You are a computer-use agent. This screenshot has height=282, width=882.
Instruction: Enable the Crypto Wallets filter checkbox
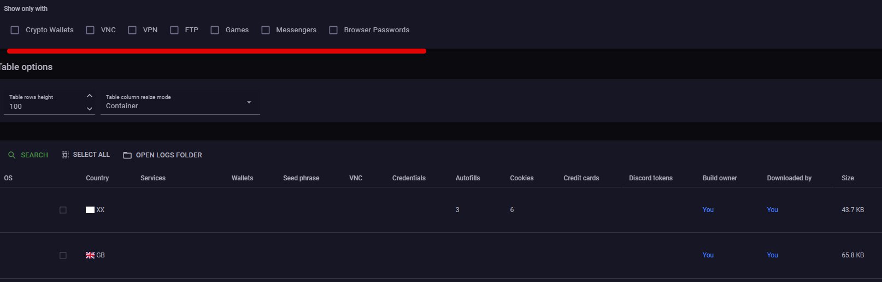[x=15, y=30]
